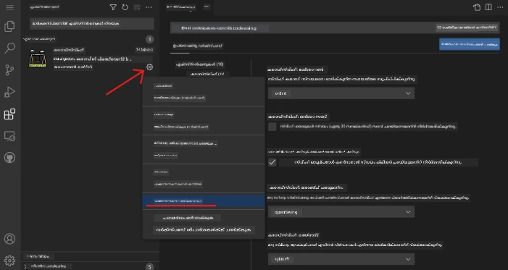Click the extension name text beside the swing icon
Screen dimensions: 508x270
tap(69, 49)
